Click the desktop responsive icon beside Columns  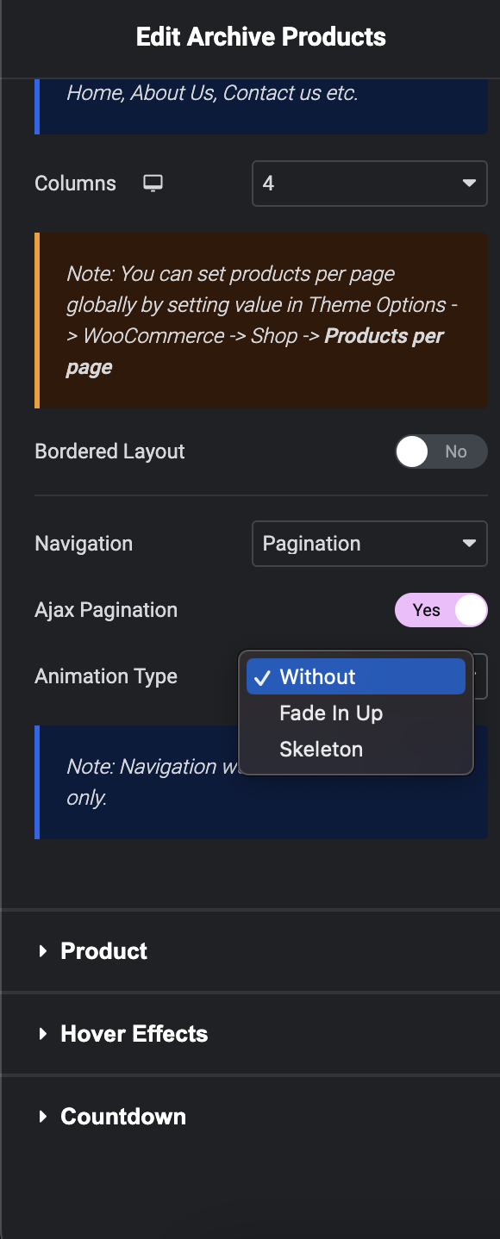[153, 184]
